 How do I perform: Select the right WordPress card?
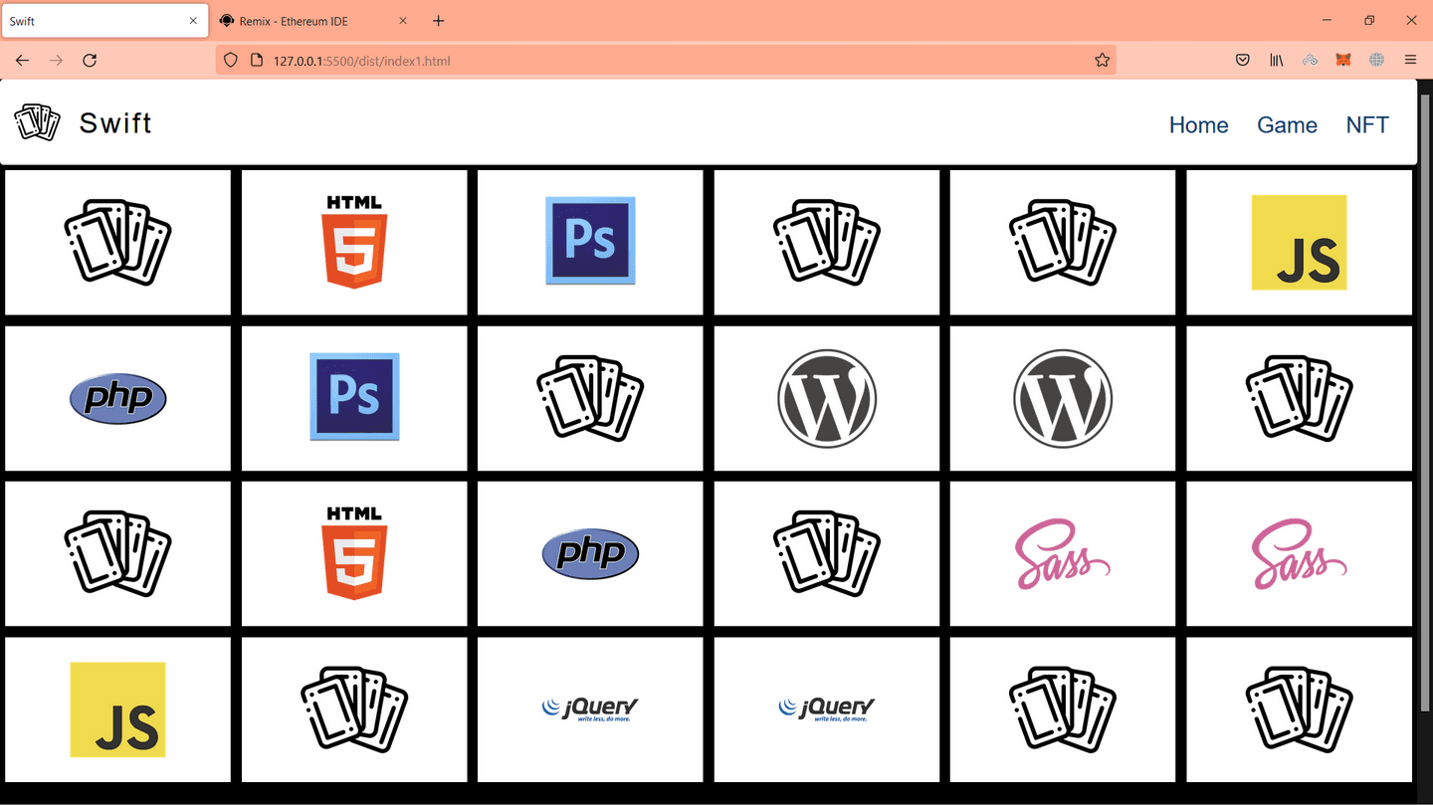point(1063,398)
